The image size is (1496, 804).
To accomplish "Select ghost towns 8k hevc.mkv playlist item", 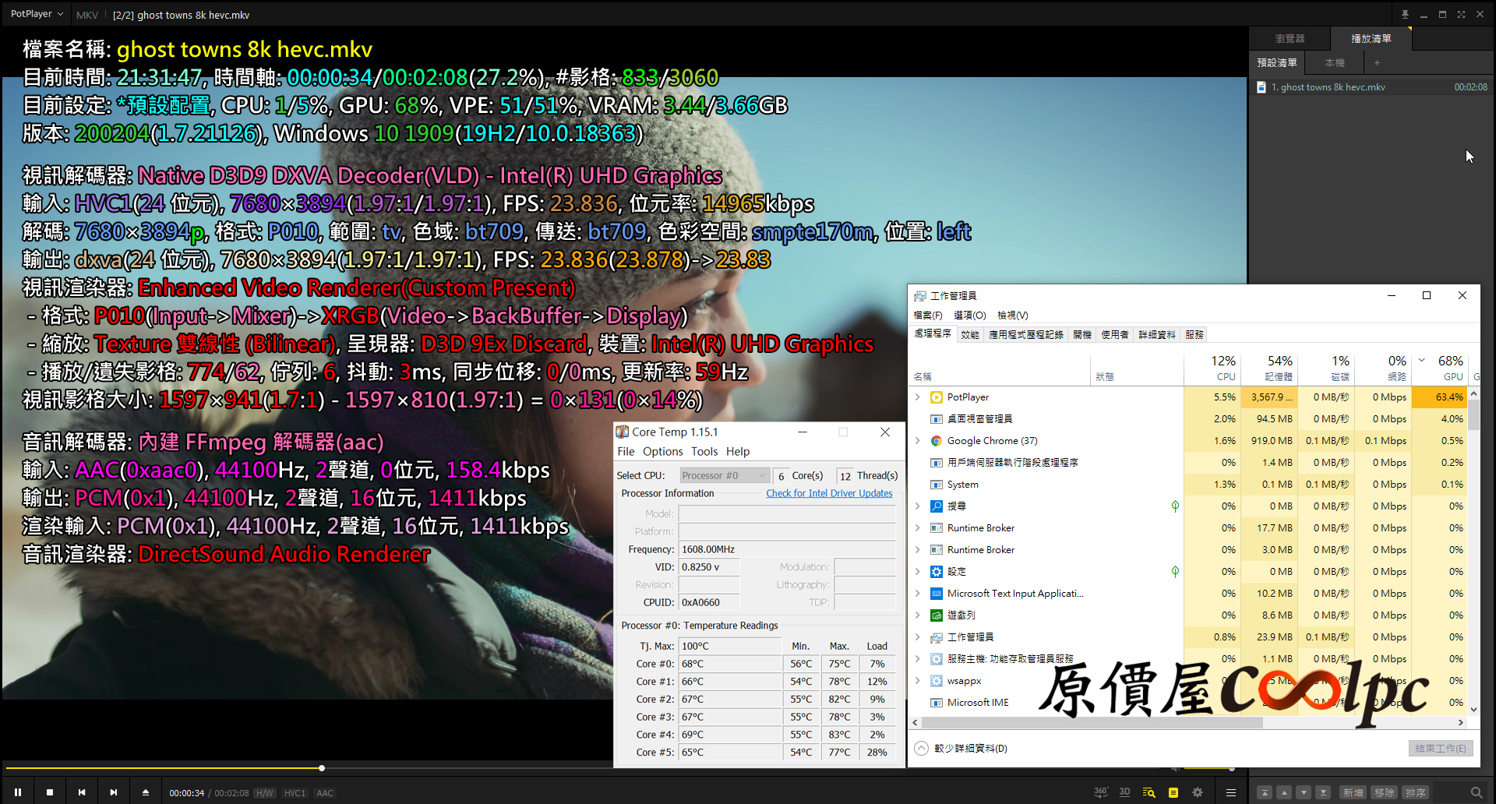I will click(1371, 87).
